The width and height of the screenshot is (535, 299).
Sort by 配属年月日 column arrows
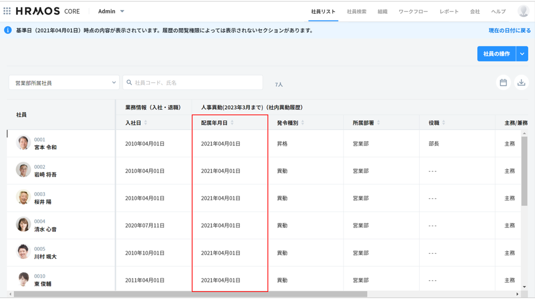(232, 123)
